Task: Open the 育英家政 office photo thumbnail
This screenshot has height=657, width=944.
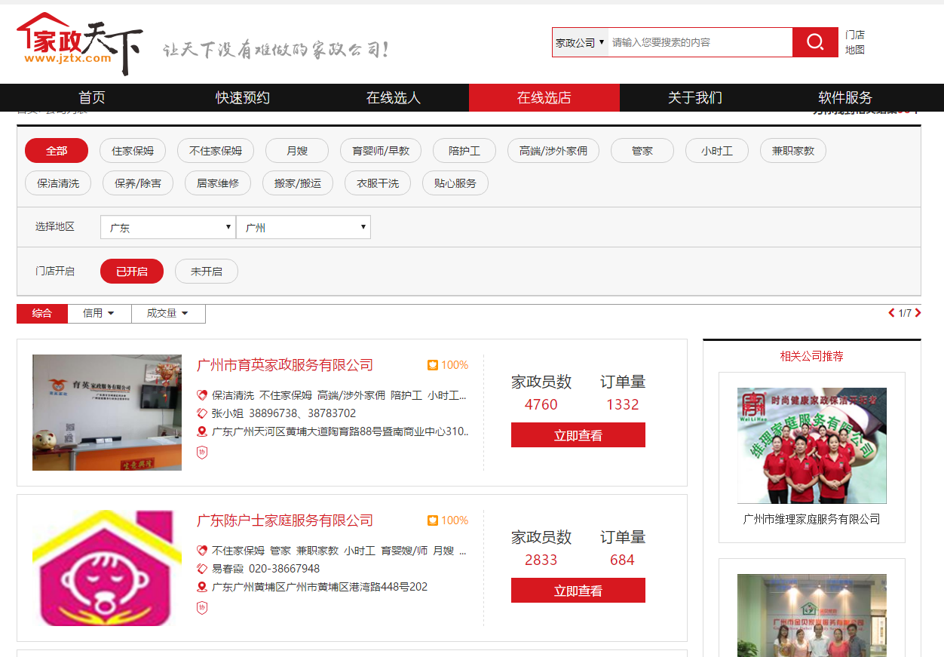Action: (107, 413)
